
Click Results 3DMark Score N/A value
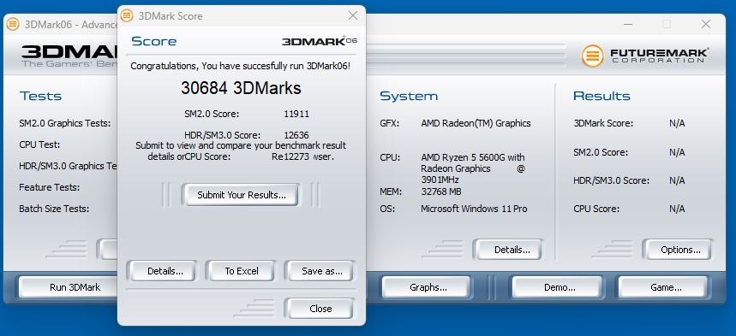point(677,123)
